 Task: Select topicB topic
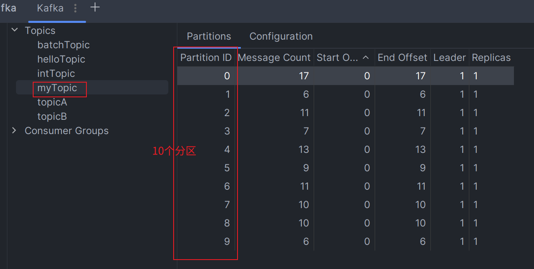tap(52, 117)
